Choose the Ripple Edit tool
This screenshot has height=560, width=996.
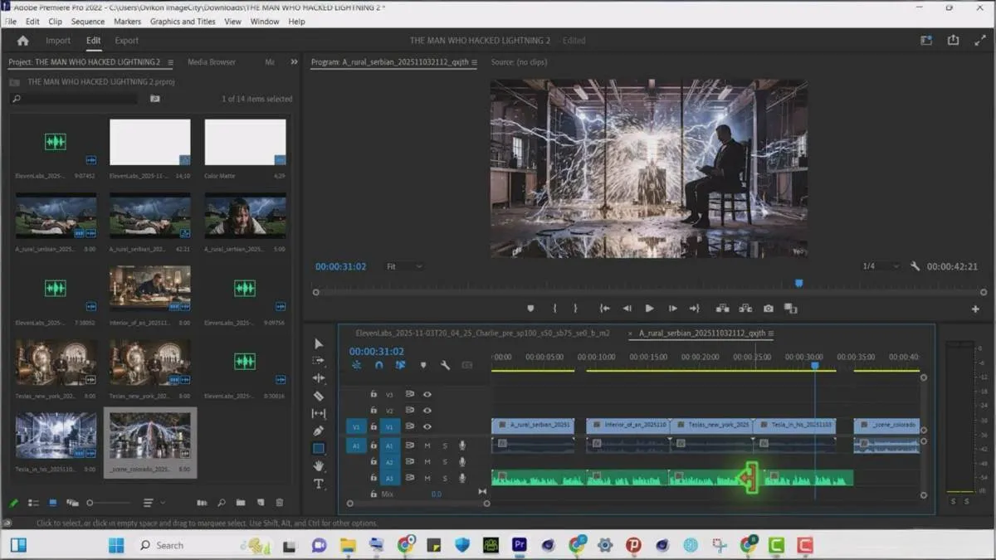(x=319, y=378)
